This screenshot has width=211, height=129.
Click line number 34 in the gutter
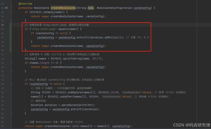(3, 25)
